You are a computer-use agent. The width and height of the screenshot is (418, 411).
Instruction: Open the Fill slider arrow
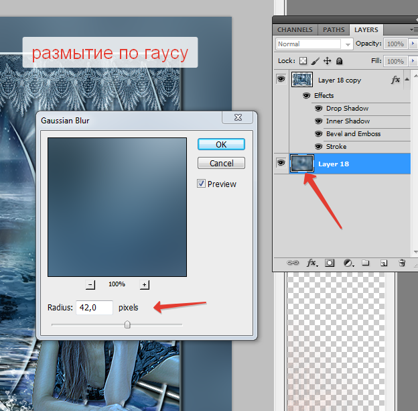[413, 61]
